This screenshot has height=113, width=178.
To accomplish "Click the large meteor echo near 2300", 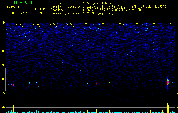I will coord(168,82).
